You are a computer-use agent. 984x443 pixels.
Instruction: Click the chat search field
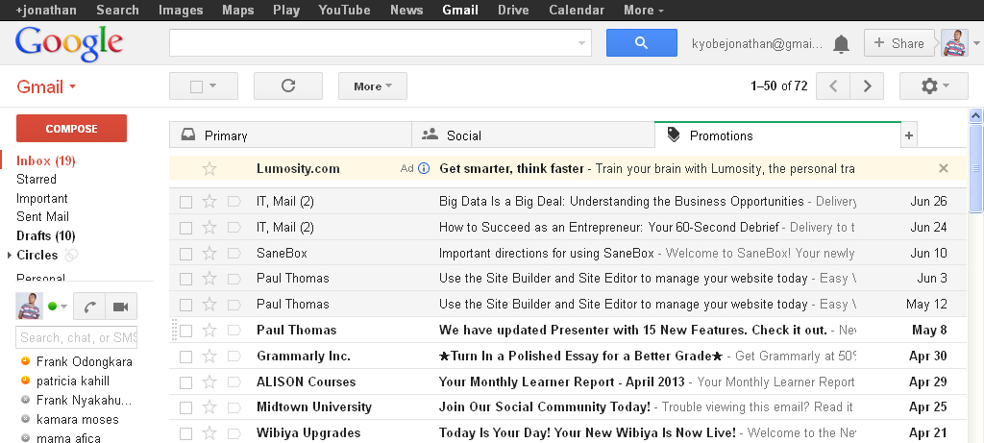tap(77, 337)
